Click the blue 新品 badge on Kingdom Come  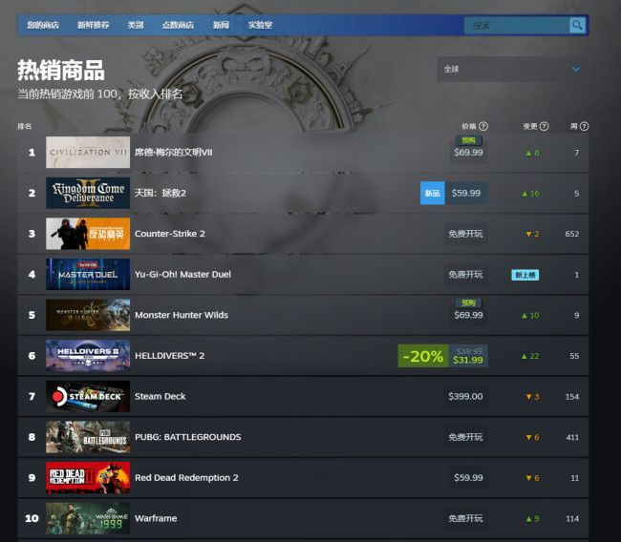click(433, 193)
